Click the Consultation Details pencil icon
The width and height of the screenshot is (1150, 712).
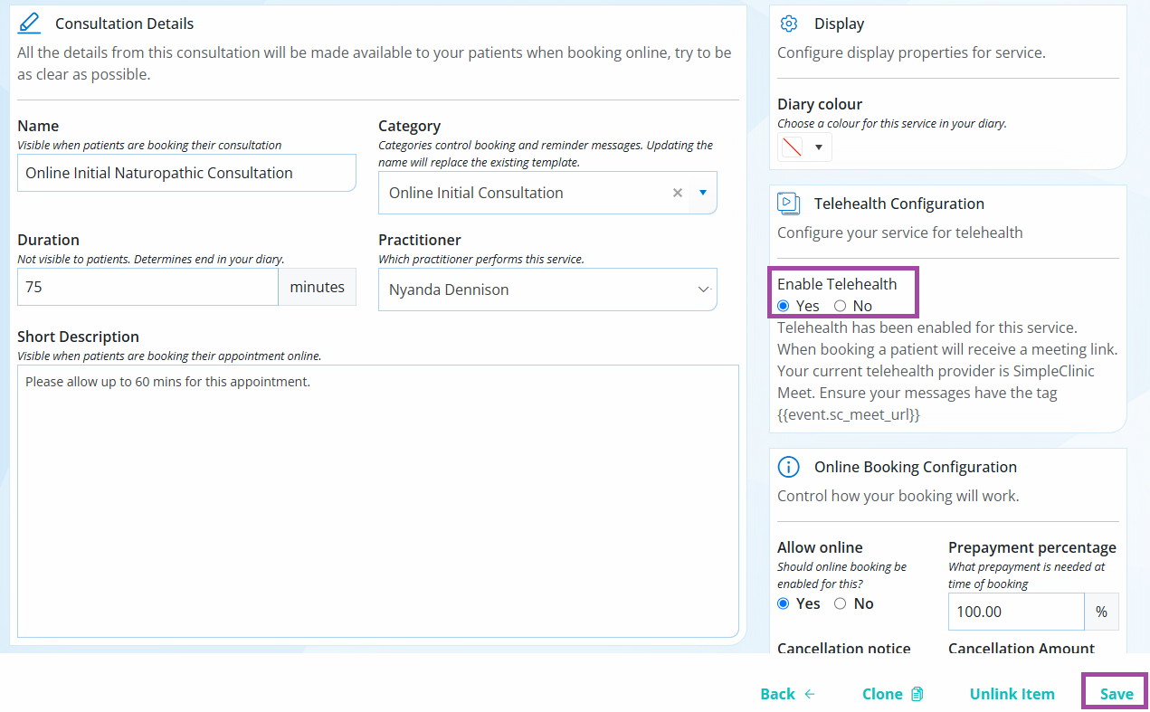[x=30, y=23]
